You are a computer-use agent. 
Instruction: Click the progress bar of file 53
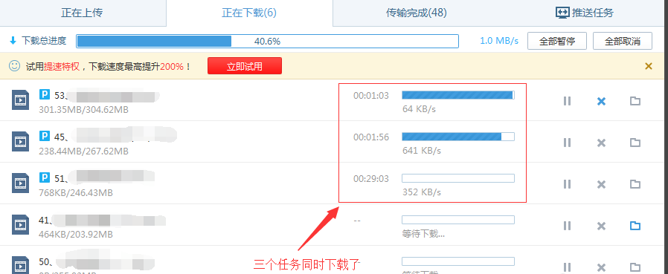pyautogui.click(x=458, y=95)
